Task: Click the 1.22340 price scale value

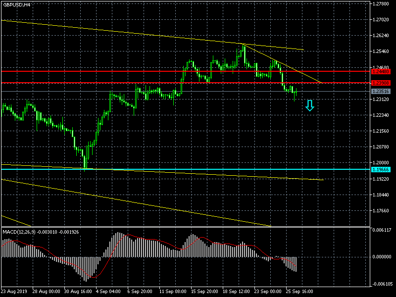Action: tap(381, 115)
